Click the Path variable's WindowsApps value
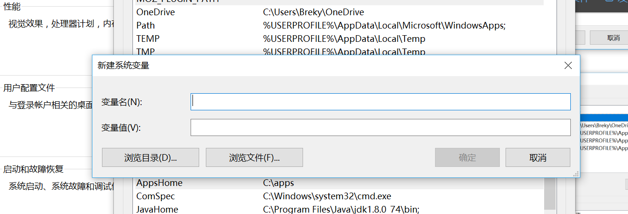 pos(384,26)
